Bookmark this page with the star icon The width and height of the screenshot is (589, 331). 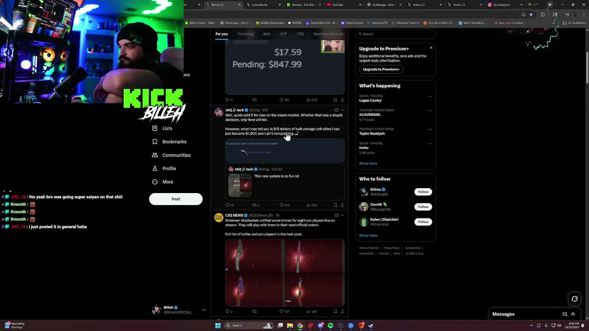[x=531, y=14]
